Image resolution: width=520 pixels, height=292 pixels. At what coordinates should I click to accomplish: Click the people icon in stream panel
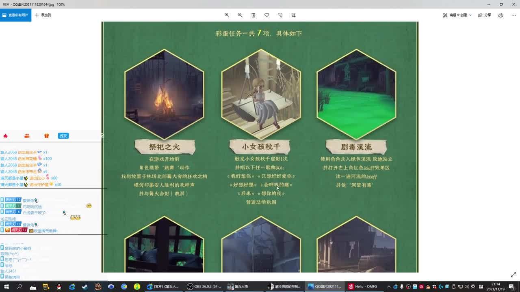tap(27, 136)
